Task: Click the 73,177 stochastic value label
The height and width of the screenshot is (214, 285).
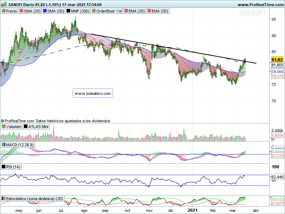Action: [277, 199]
